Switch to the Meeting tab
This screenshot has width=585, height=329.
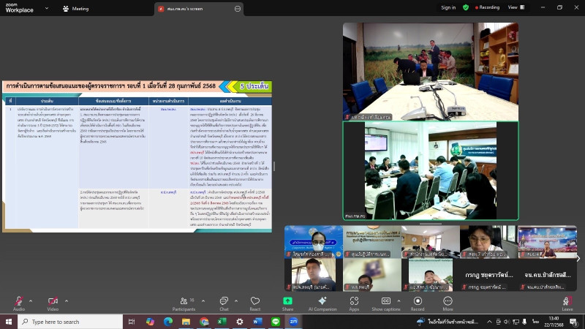tap(76, 8)
